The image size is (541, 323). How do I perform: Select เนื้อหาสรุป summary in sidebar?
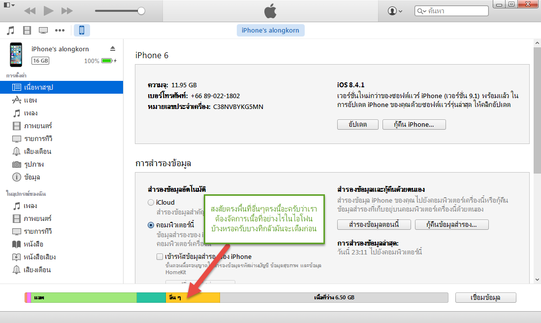pyautogui.click(x=62, y=87)
